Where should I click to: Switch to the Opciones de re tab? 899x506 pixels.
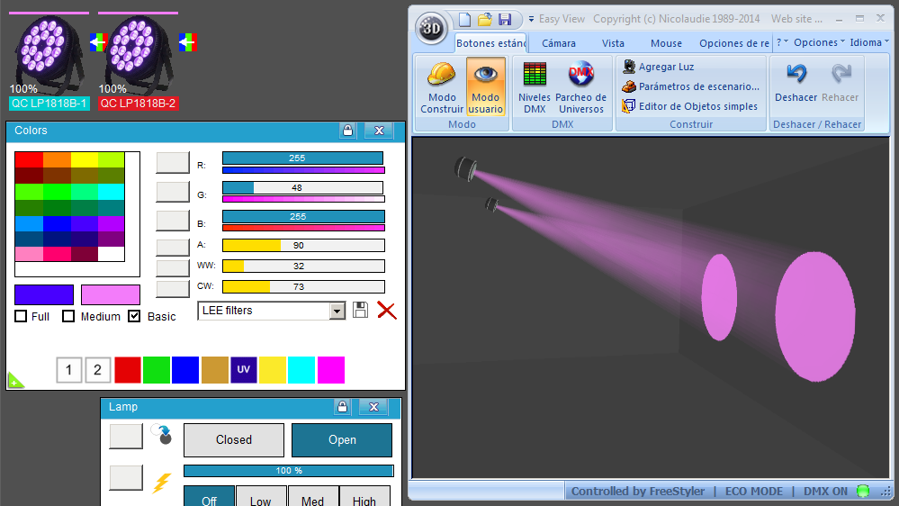734,43
